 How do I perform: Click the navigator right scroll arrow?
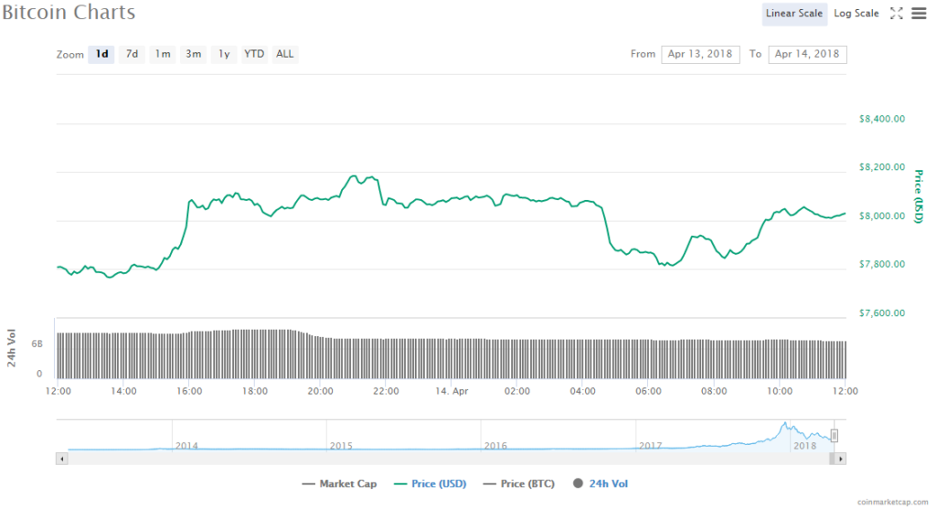[x=841, y=458]
